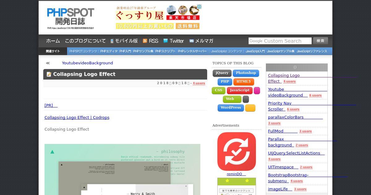Screen dimensions: 371x195
Task: Open sidebar Youtube videoBackground link
Action: [x=285, y=92]
